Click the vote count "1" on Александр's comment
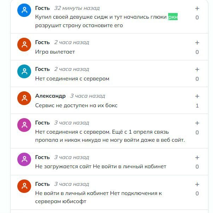Screen dimensions: 213x213 pos(197,105)
